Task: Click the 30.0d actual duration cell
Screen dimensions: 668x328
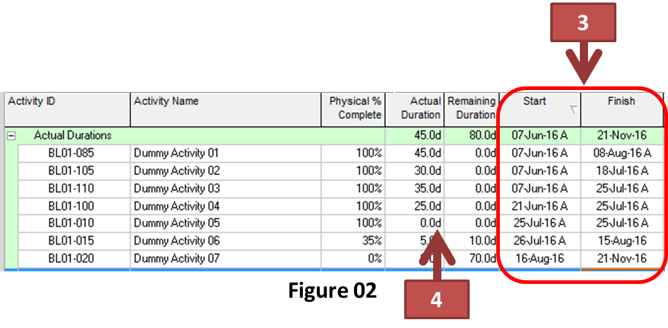Action: (x=414, y=171)
